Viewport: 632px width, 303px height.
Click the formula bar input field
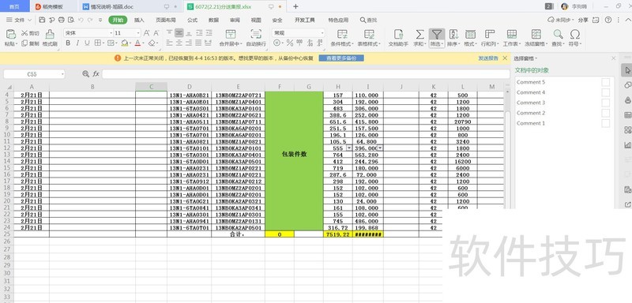306,74
